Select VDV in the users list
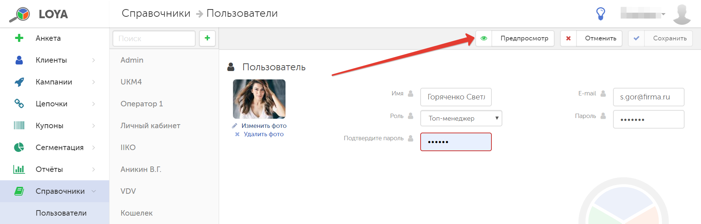The width and height of the screenshot is (701, 224). tap(164, 191)
